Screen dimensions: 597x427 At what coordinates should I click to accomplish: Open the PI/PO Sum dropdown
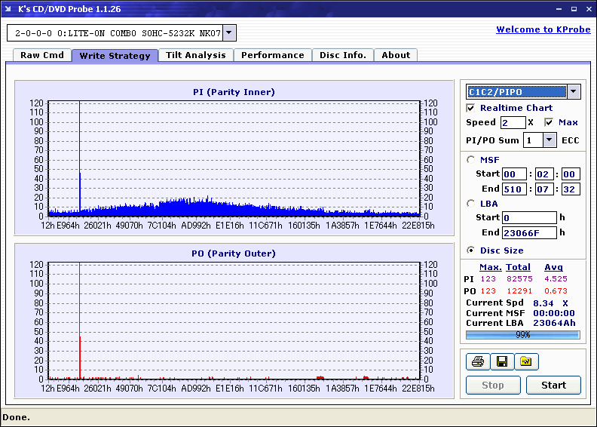pyautogui.click(x=549, y=140)
